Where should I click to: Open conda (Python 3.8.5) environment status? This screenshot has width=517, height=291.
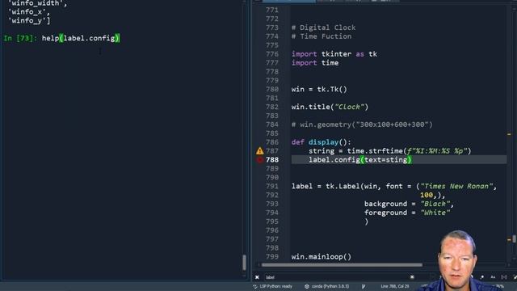[x=330, y=286]
